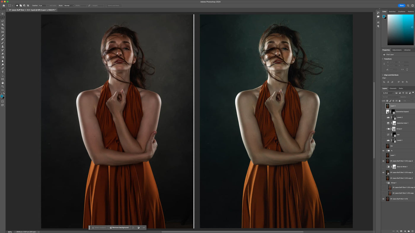Viewport: 415px width, 233px height.
Task: Toggle visibility of the fs group
Action: (383, 151)
